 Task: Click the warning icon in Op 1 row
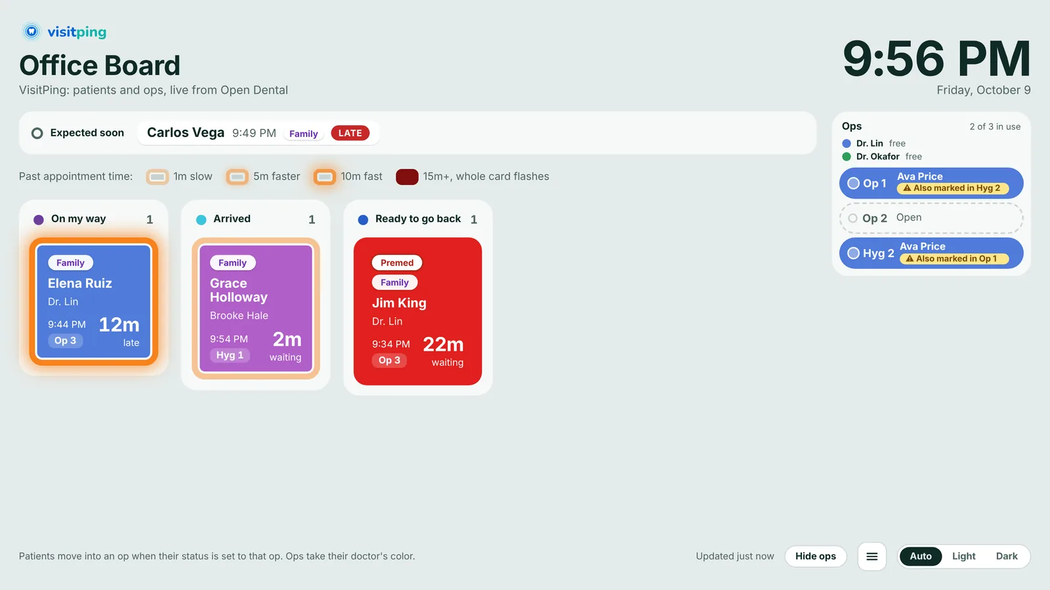coord(907,188)
